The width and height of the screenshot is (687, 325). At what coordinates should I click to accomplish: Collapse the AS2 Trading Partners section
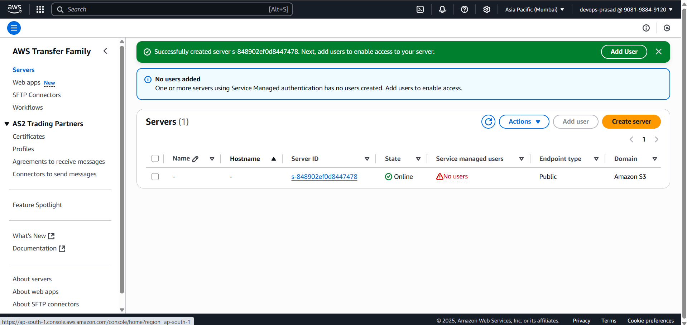click(6, 124)
